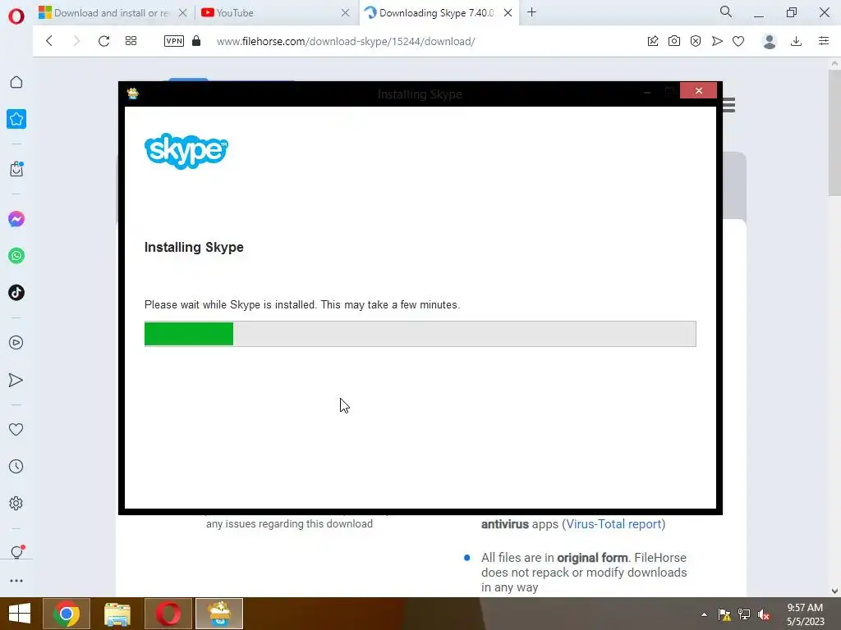Select Opera in the taskbar
This screenshot has height=630, width=841.
[168, 614]
